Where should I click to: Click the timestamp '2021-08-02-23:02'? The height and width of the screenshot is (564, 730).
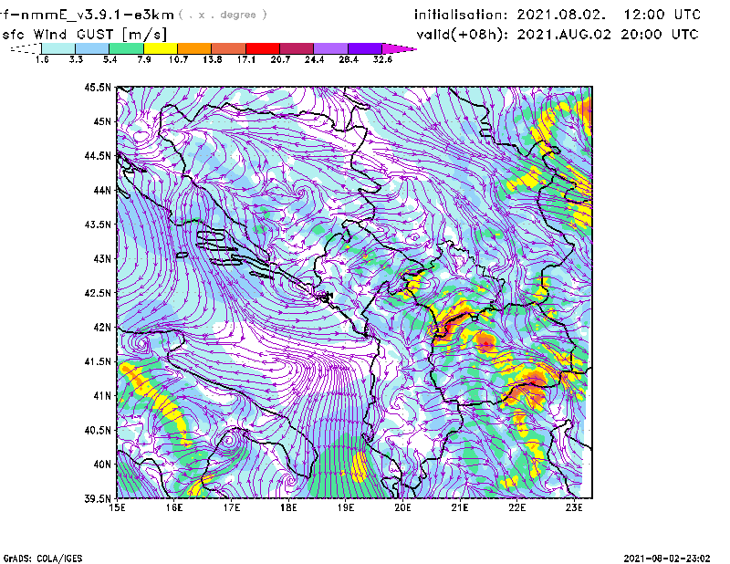click(667, 559)
